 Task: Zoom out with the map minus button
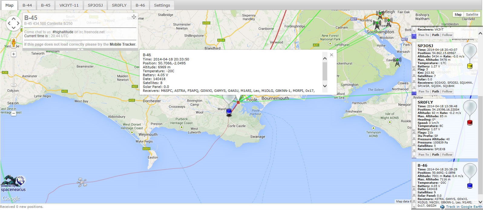(x=14, y=114)
